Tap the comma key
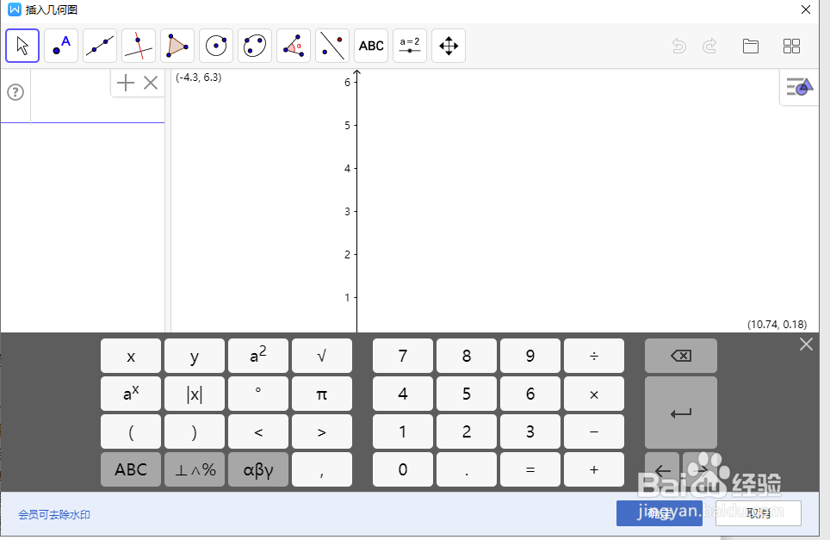Image resolution: width=830 pixels, height=540 pixels. (322, 469)
